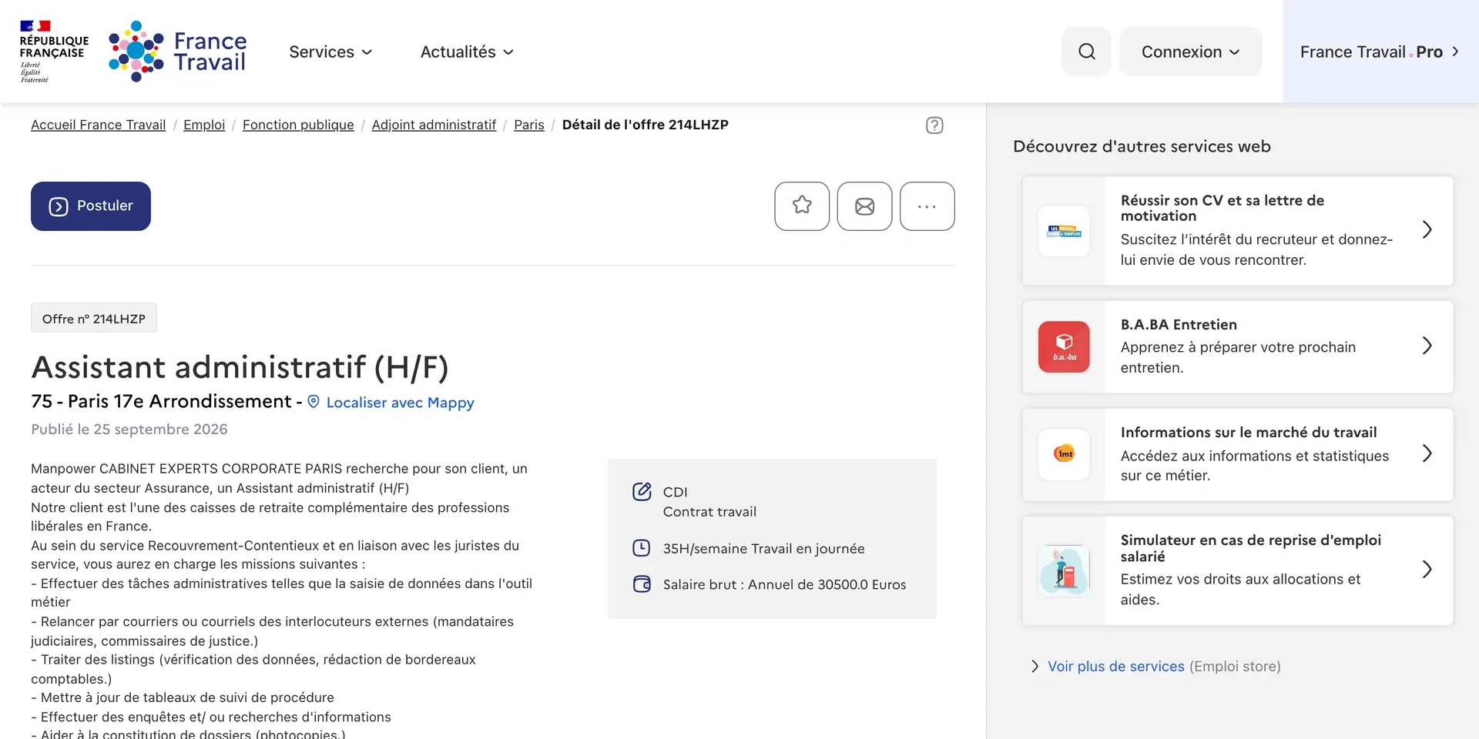
Task: Click the Offre n° 214LHZP badge
Action: pyautogui.click(x=94, y=318)
